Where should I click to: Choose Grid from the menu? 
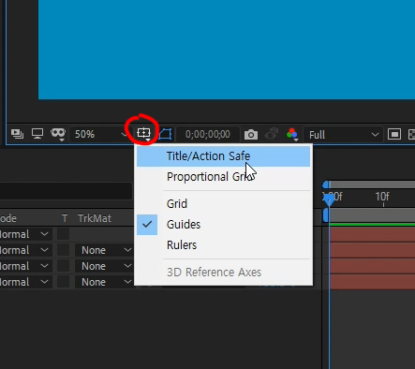coord(223,204)
